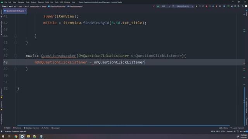Image resolution: width=248 pixels, height=139 pixels.
Task: Open the Logcat tool window
Action: point(55,128)
